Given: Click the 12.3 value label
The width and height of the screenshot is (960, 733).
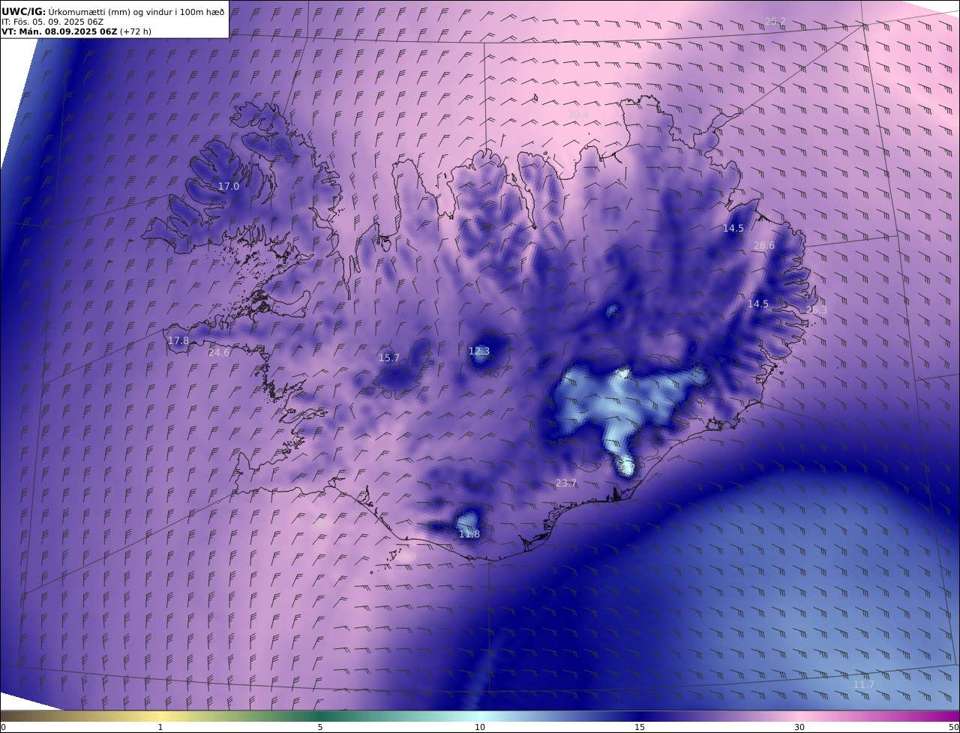Looking at the screenshot, I should pos(479,351).
